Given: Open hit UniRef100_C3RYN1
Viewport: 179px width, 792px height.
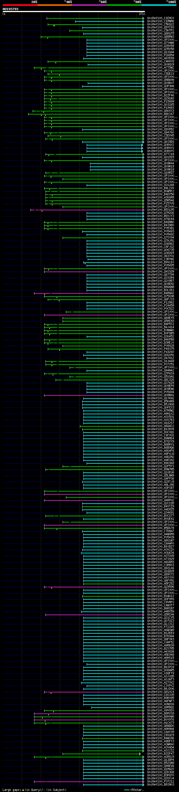Looking at the screenshot, I should 160,259.
